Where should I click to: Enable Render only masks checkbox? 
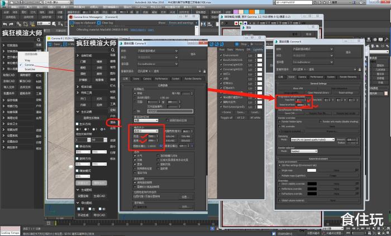point(321,122)
